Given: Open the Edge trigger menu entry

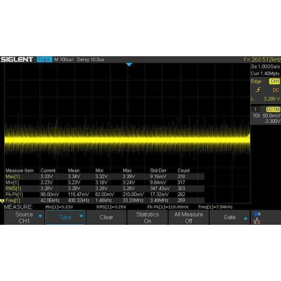Looking at the screenshot, I should click(256, 81).
